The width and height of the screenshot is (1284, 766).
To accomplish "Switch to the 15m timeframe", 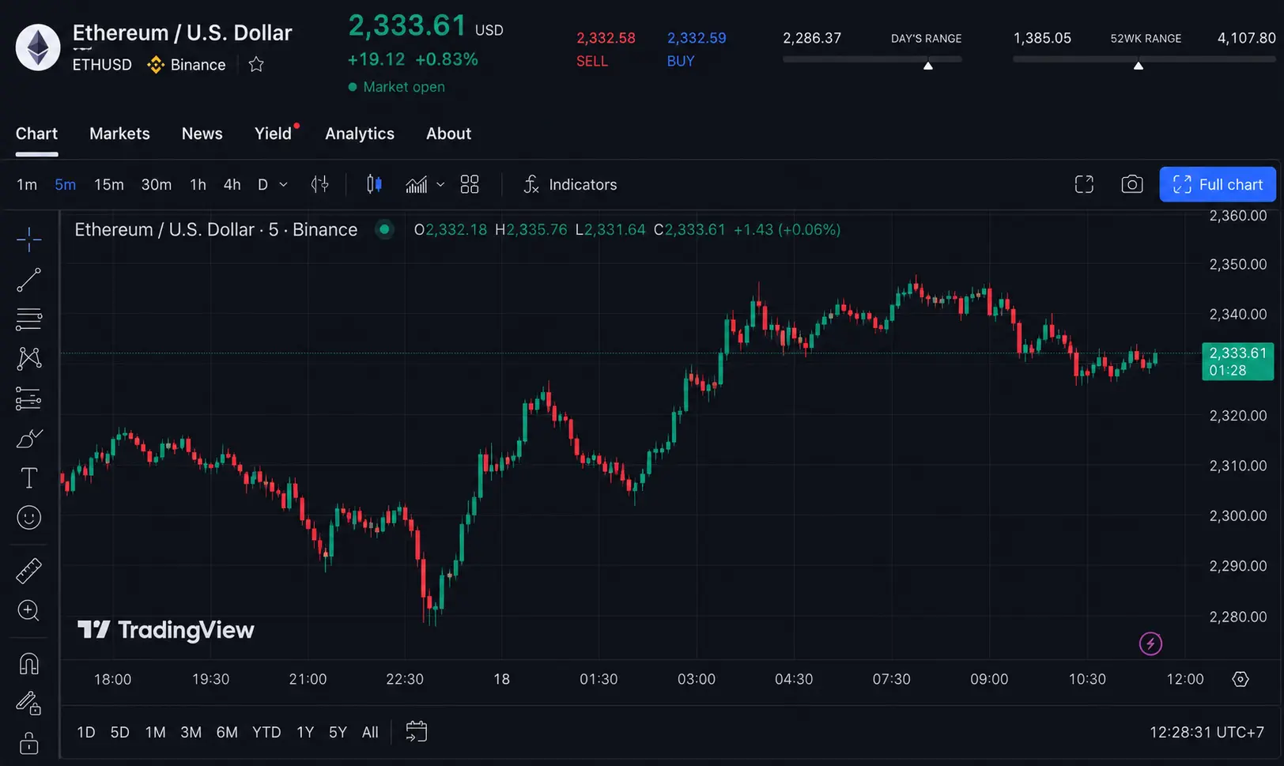I will click(x=109, y=184).
